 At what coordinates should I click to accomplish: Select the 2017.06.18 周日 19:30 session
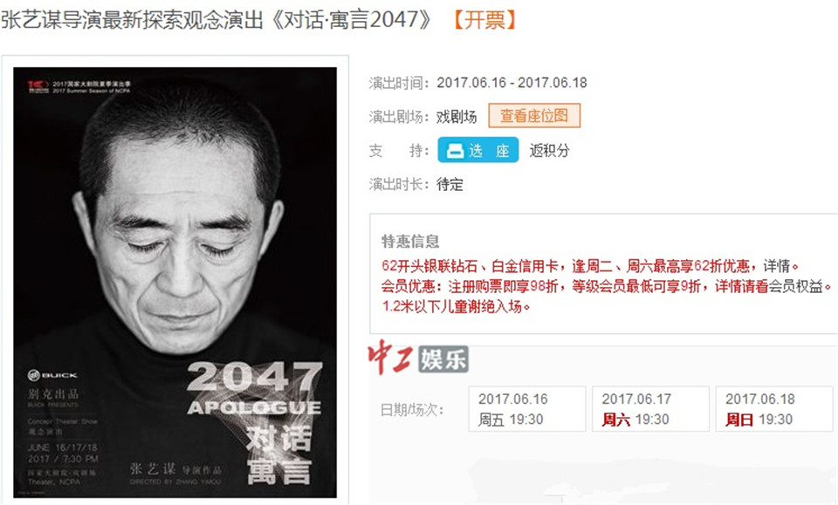pos(774,409)
